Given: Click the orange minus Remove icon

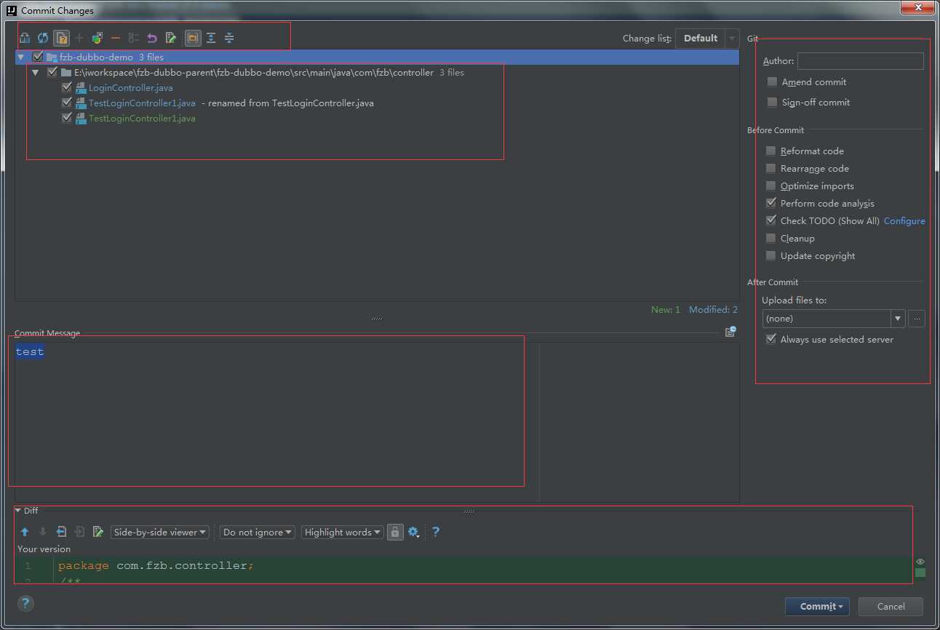Looking at the screenshot, I should tap(116, 38).
